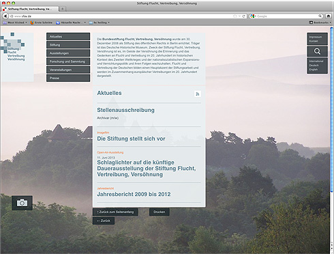
Task: Click the site identity icon in the address bar
Action: tap(12, 16)
